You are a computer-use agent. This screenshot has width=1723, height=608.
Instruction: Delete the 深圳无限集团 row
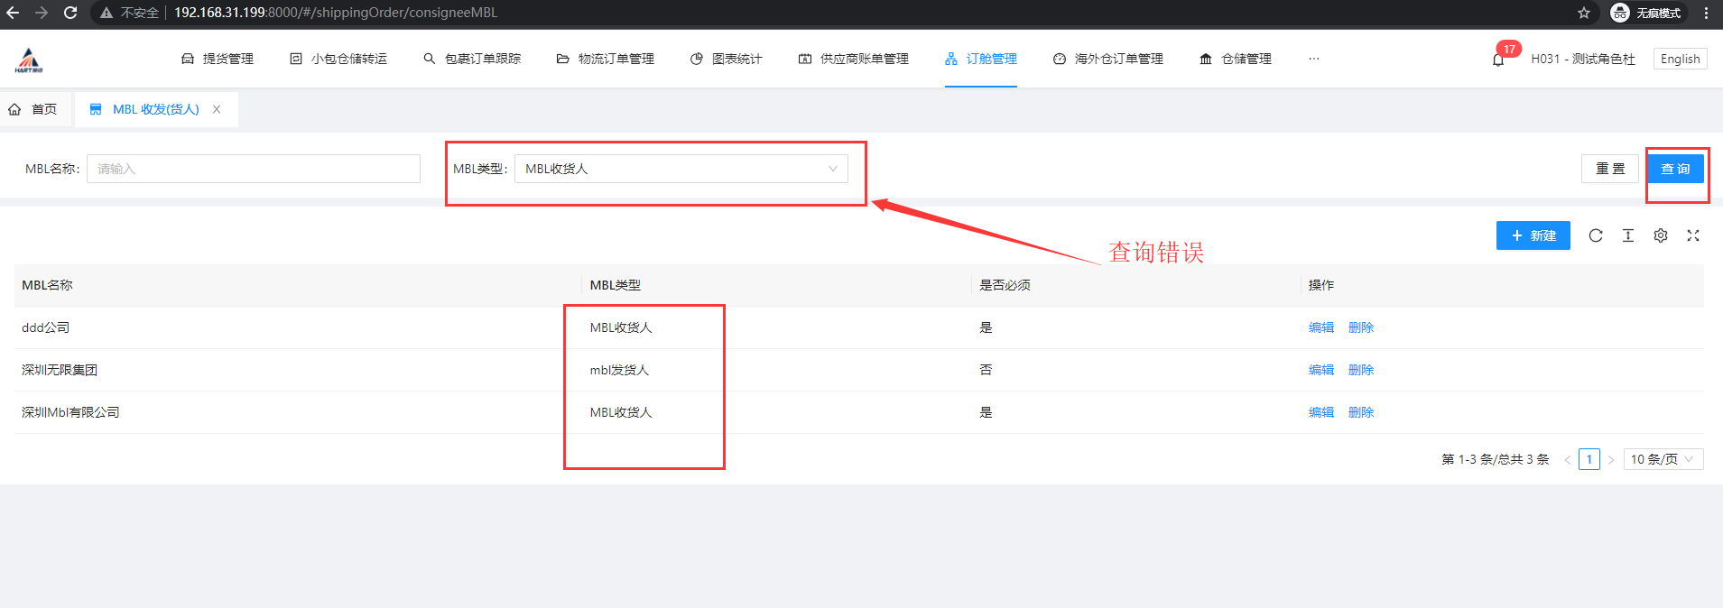click(1360, 370)
